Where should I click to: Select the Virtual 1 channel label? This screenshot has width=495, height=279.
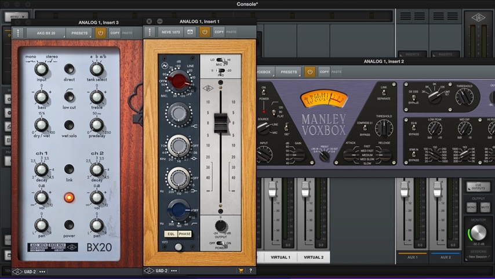click(x=281, y=257)
